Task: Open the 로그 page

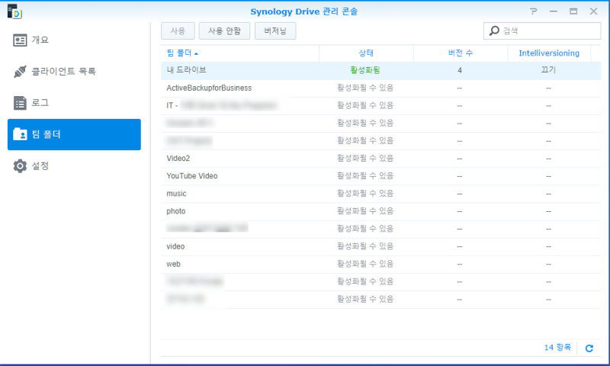Action: coord(74,103)
